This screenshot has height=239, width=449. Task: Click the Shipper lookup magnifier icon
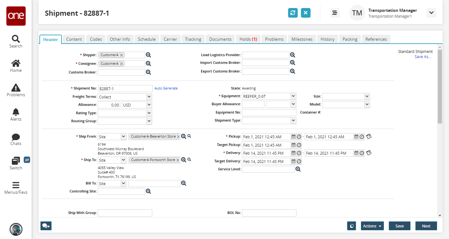point(148,55)
